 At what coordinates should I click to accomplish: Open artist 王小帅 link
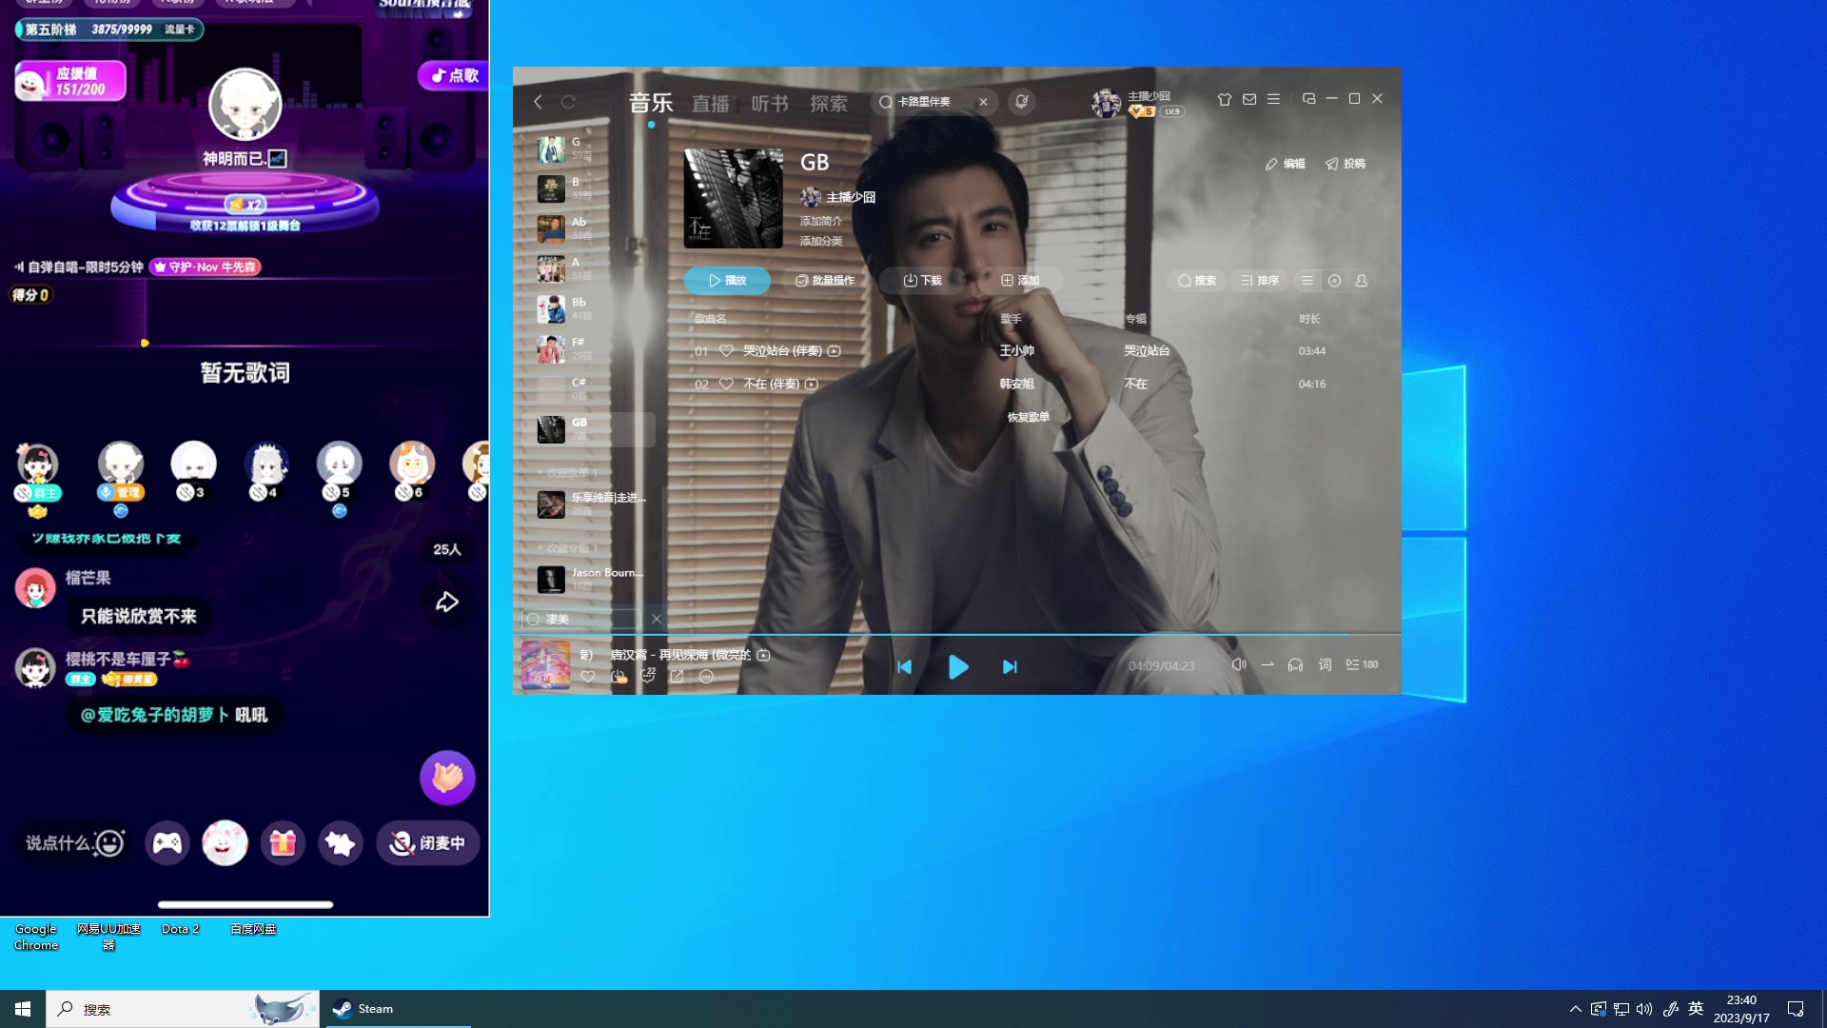tap(1016, 351)
